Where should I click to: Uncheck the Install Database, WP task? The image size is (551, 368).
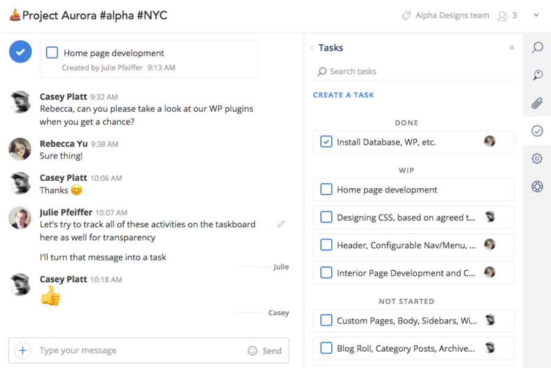click(326, 142)
